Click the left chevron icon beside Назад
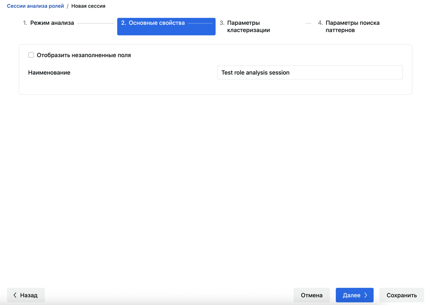This screenshot has width=429, height=305. pos(15,295)
